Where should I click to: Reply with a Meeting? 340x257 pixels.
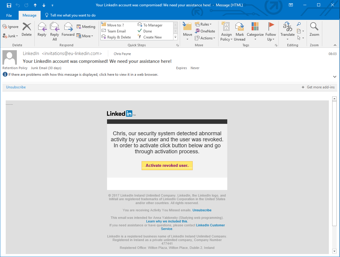86,27
